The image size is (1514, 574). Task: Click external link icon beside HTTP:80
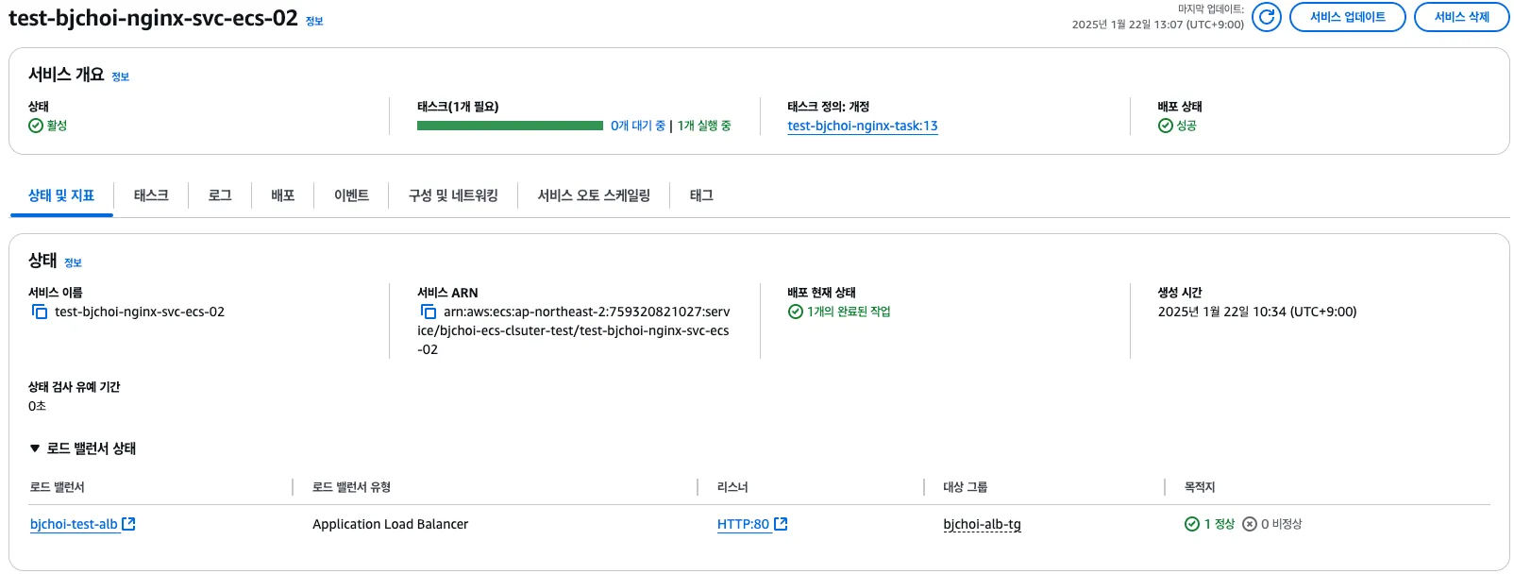click(781, 524)
